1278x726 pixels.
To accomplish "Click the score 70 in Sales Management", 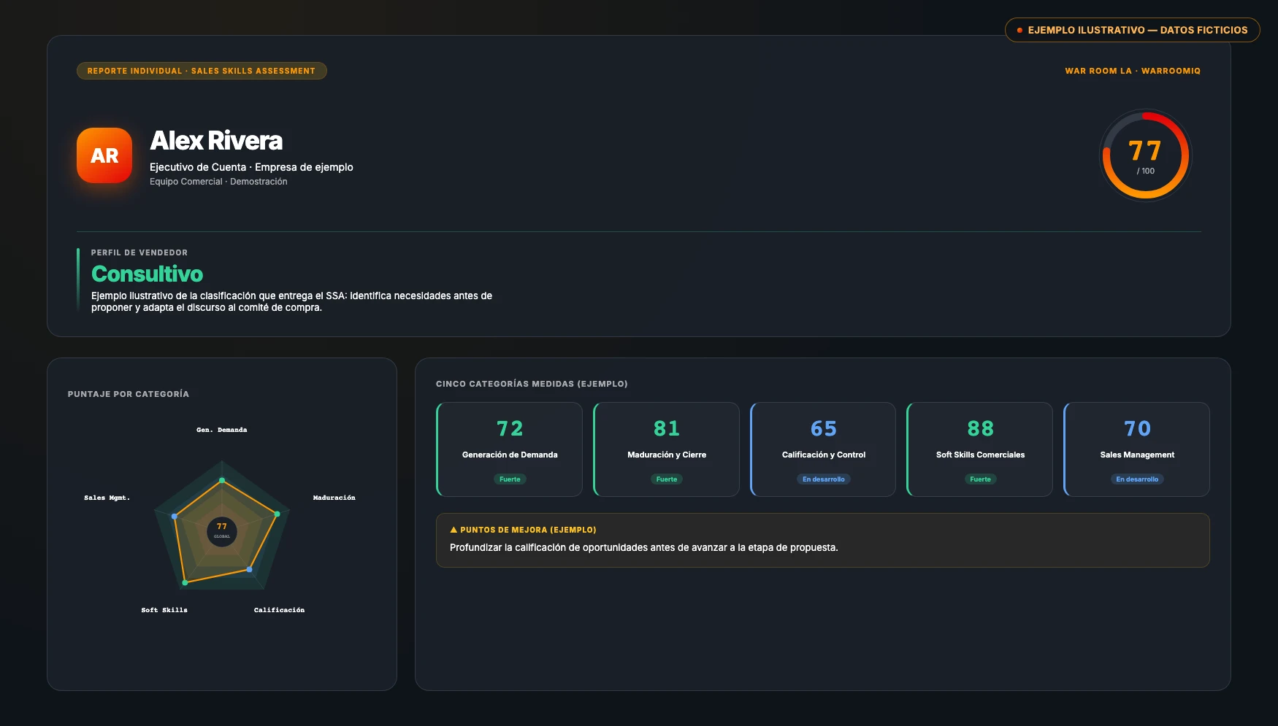I will 1137,429.
